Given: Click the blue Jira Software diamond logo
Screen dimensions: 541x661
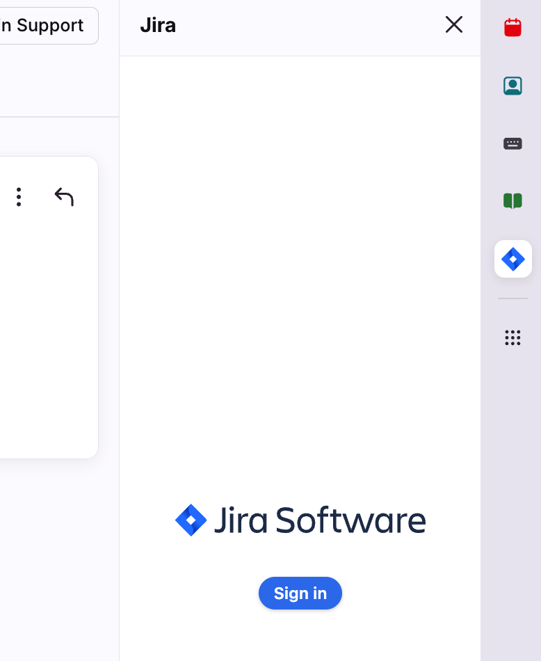Looking at the screenshot, I should point(191,520).
